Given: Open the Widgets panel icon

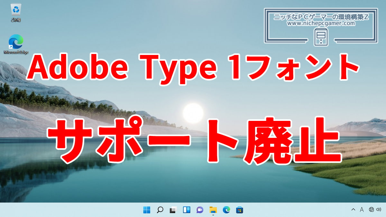Looking at the screenshot, I should click(186, 210).
